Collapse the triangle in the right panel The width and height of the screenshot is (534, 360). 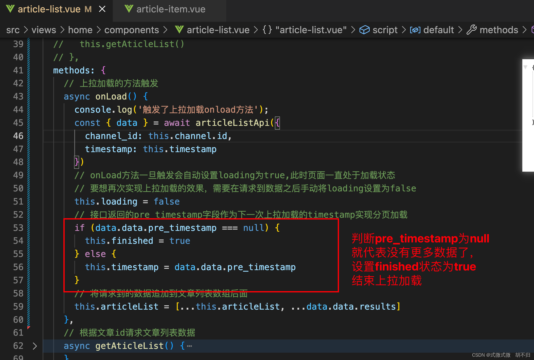click(x=525, y=67)
